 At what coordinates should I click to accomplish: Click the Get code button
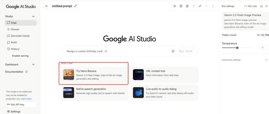(250, 6)
